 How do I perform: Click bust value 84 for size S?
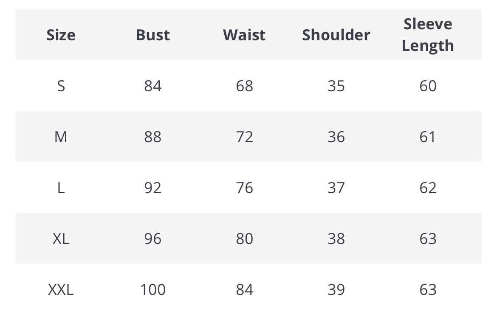pyautogui.click(x=153, y=86)
